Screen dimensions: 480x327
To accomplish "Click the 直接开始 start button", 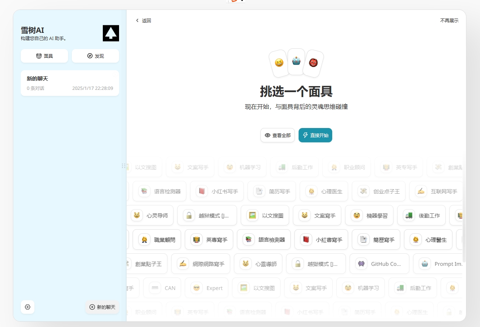I will pyautogui.click(x=315, y=135).
